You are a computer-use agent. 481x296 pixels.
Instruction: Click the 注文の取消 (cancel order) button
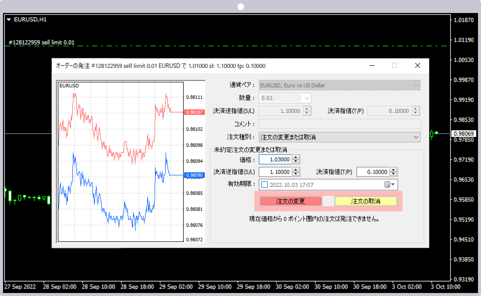(x=366, y=201)
